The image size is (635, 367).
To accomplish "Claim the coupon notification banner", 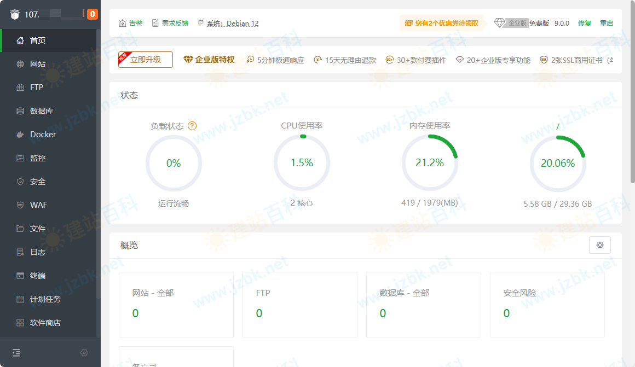I will click(x=442, y=24).
